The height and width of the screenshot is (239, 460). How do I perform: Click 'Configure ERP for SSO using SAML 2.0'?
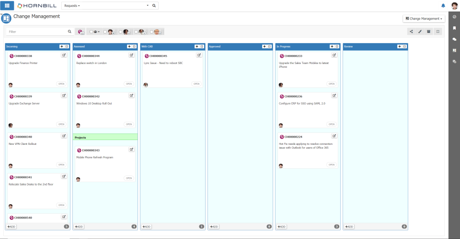click(x=302, y=104)
